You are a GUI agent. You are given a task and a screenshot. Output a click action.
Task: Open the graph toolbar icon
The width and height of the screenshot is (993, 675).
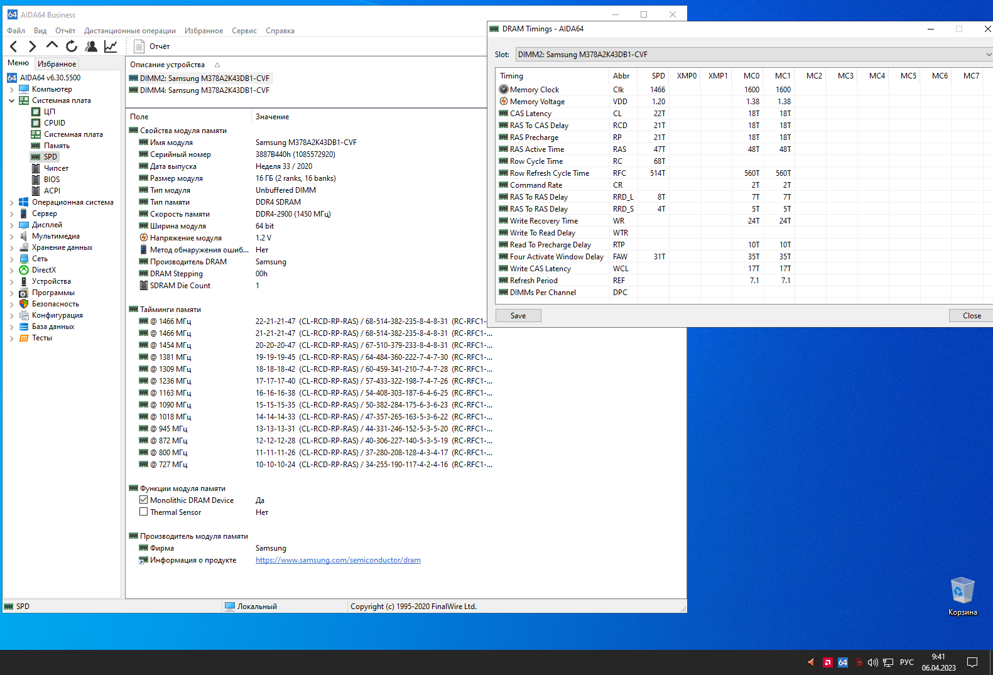point(111,46)
